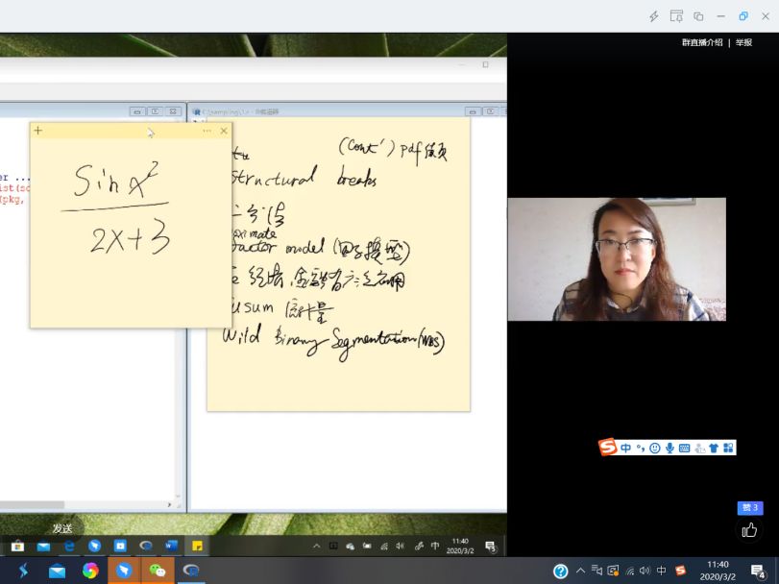The image size is (779, 584).
Task: Toggle Sogou punctuation mode
Action: click(640, 448)
